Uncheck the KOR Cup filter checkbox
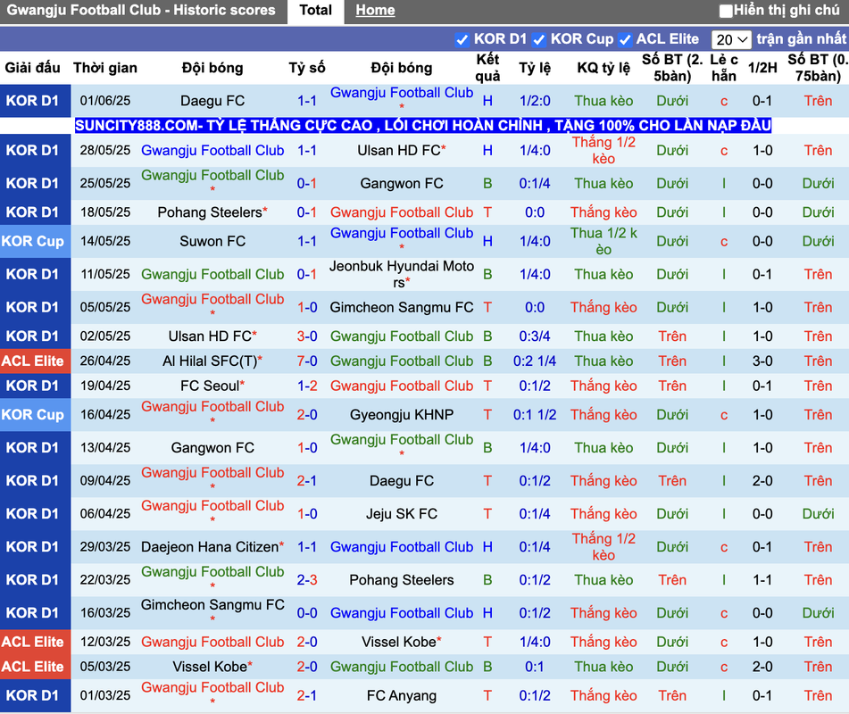 point(538,39)
